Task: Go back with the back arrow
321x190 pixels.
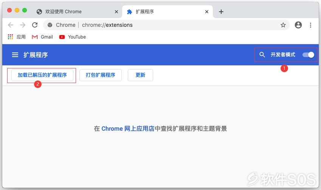Action: (x=11, y=25)
